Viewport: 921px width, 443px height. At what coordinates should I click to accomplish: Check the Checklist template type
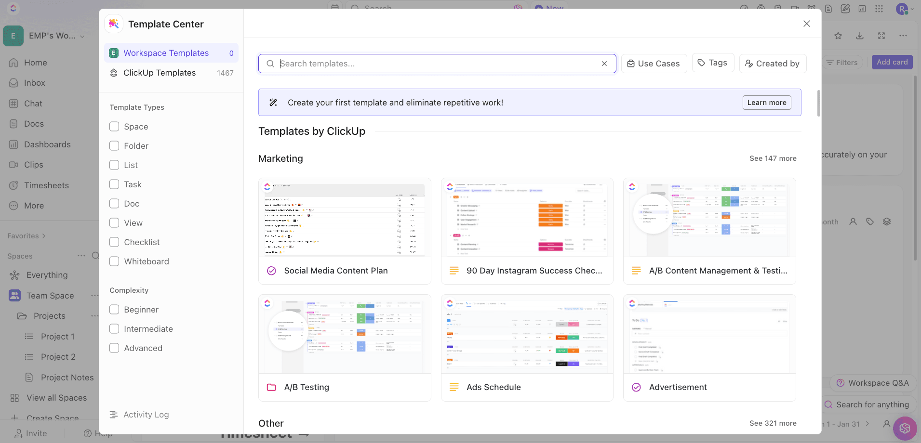click(114, 242)
